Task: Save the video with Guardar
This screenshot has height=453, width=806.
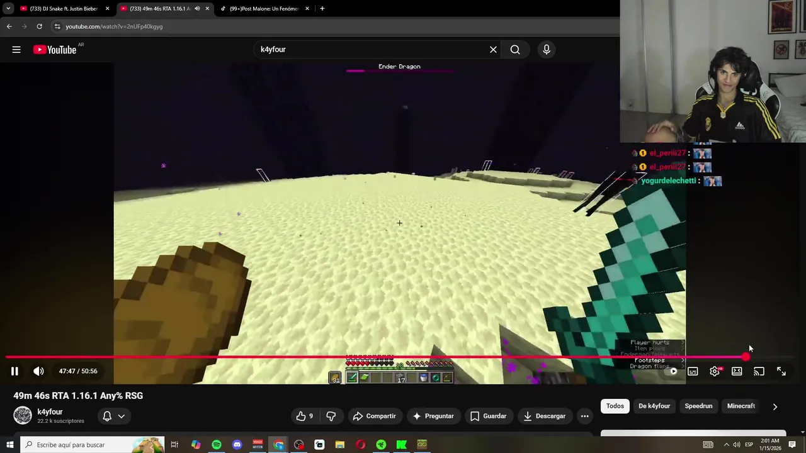Action: (489, 416)
